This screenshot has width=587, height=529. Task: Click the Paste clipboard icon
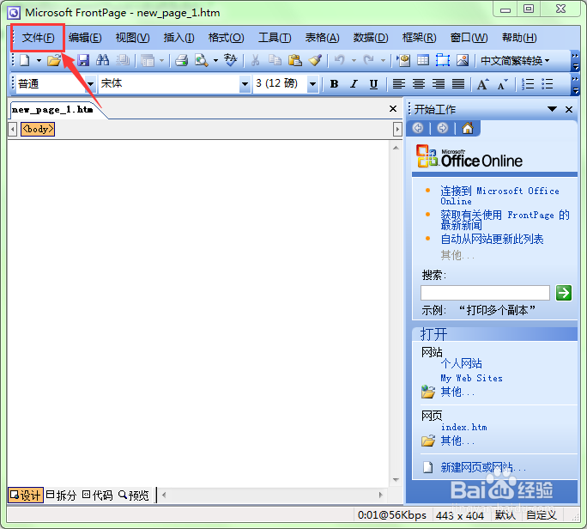(x=295, y=60)
